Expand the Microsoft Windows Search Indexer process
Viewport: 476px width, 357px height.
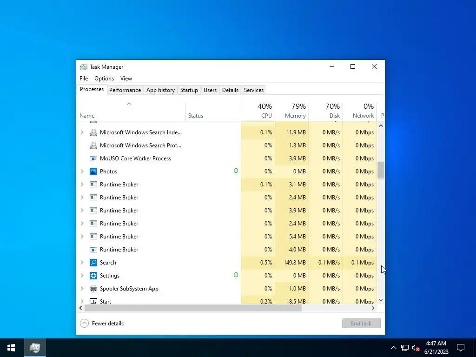pyautogui.click(x=82, y=132)
